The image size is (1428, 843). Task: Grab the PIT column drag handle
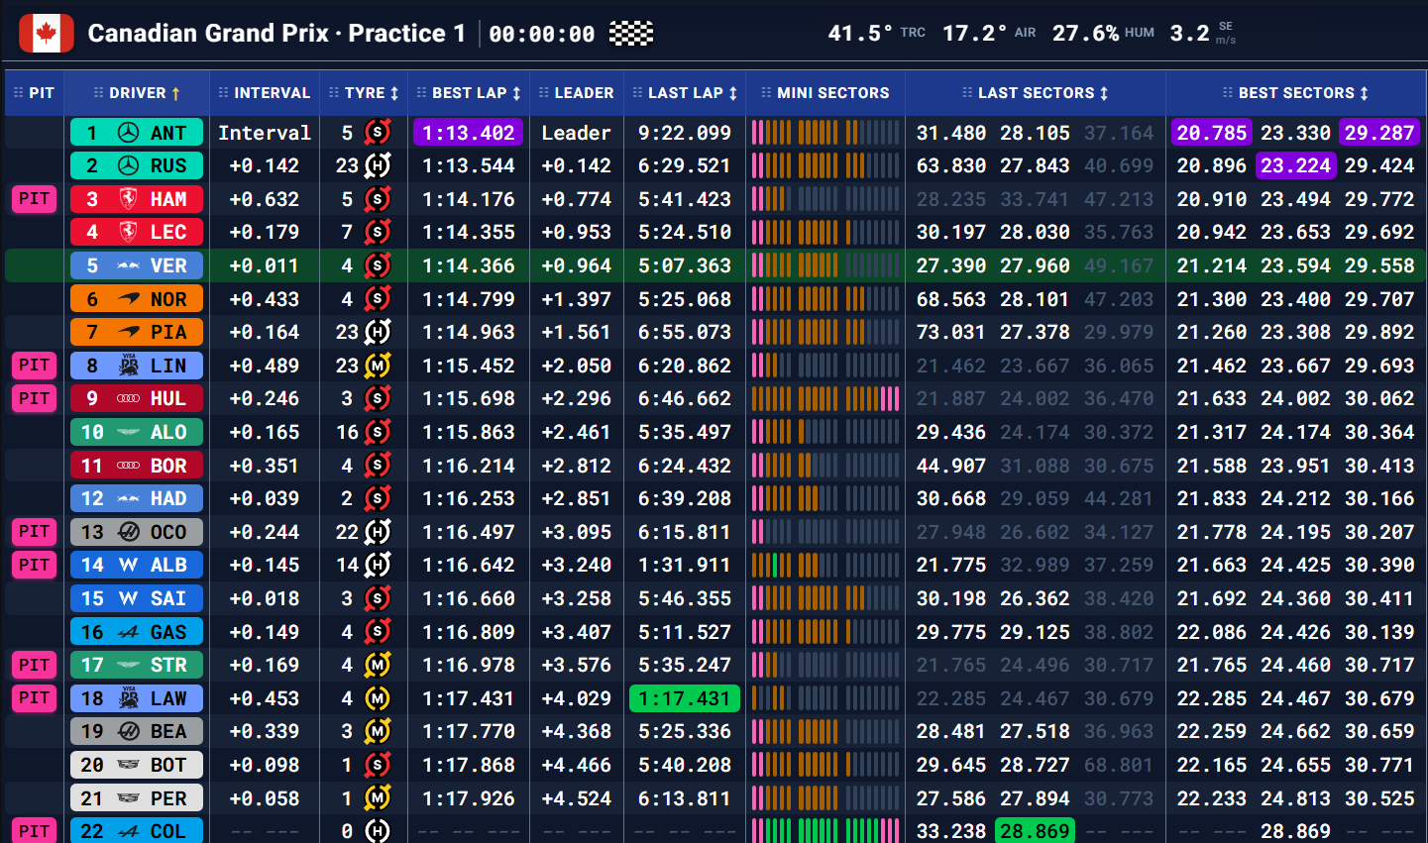click(x=18, y=93)
